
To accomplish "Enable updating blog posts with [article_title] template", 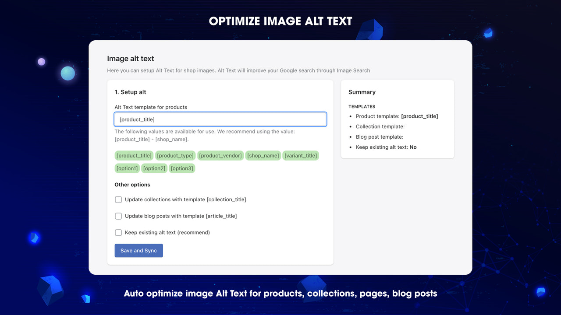I will click(118, 216).
